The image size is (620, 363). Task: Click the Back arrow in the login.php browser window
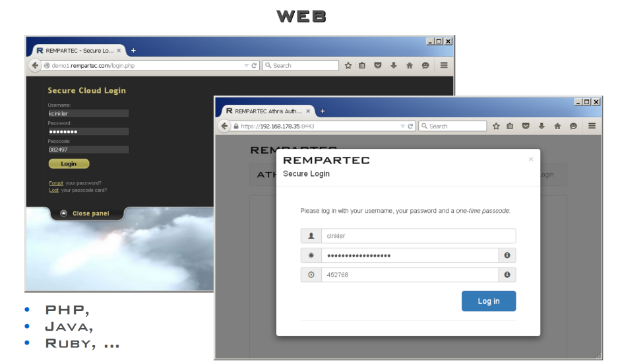point(35,65)
